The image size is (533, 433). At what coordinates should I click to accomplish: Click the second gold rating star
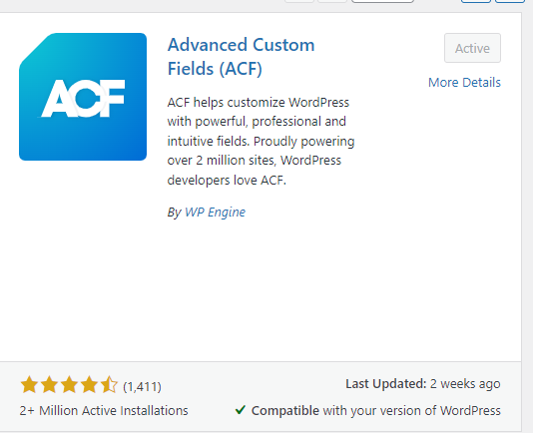(49, 385)
